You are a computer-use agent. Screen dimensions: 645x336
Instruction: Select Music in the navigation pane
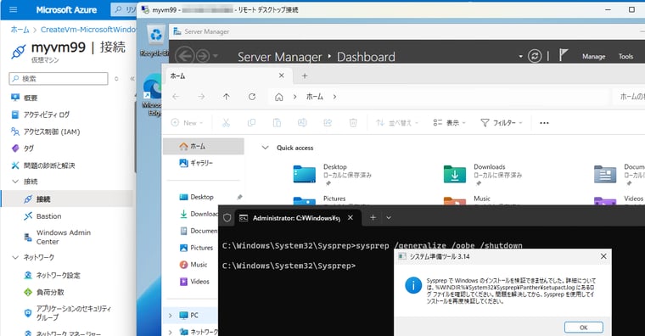[193, 265]
